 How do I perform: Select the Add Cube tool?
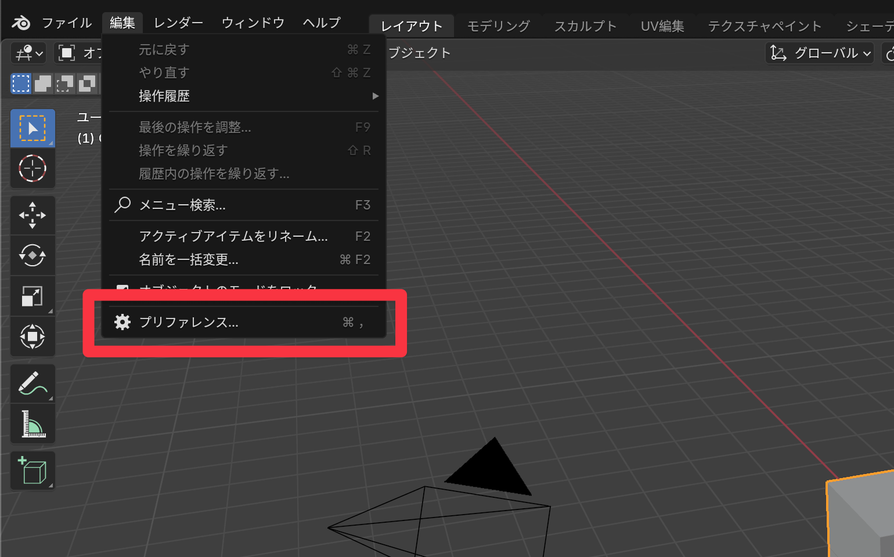point(33,471)
